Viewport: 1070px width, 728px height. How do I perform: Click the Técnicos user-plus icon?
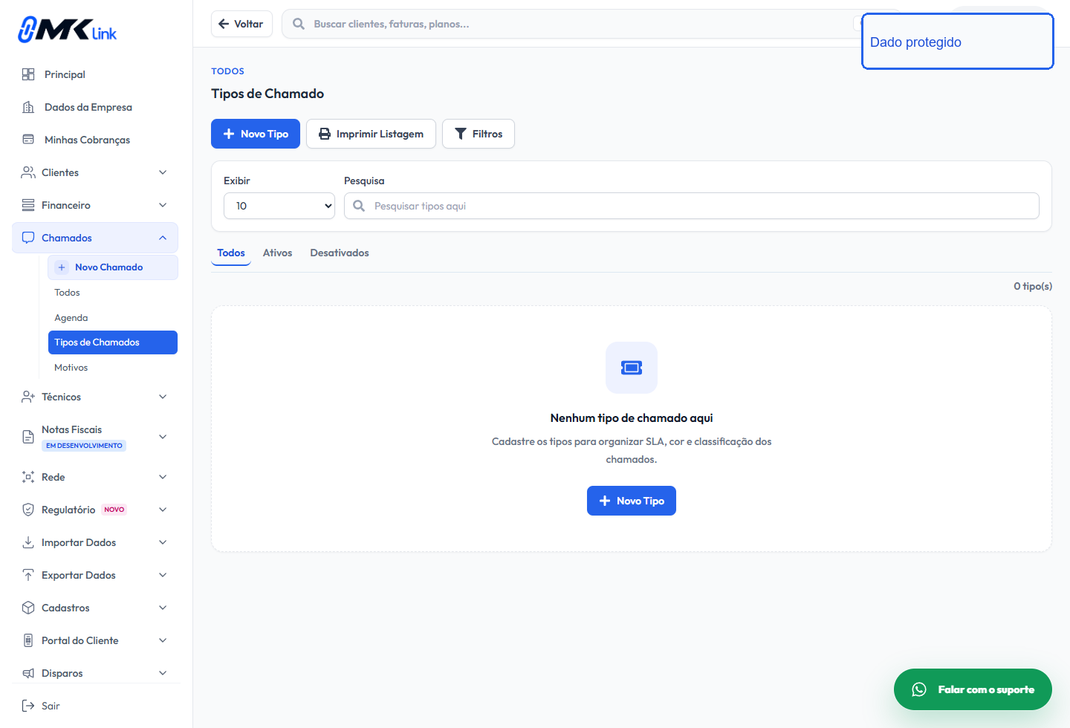click(x=28, y=397)
